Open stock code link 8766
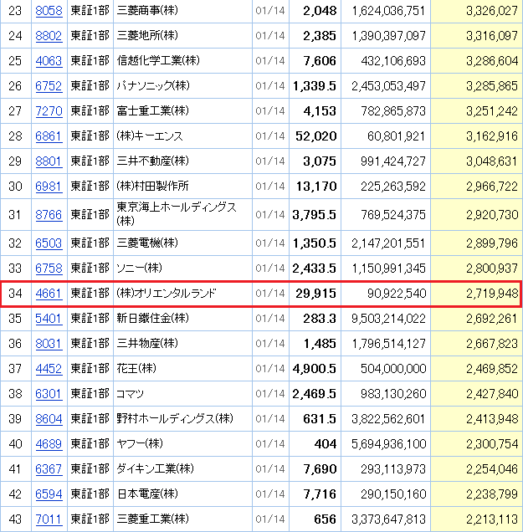The image size is (523, 532). pyautogui.click(x=49, y=215)
